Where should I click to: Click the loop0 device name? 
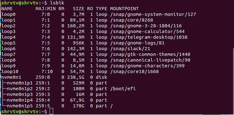click(8, 14)
